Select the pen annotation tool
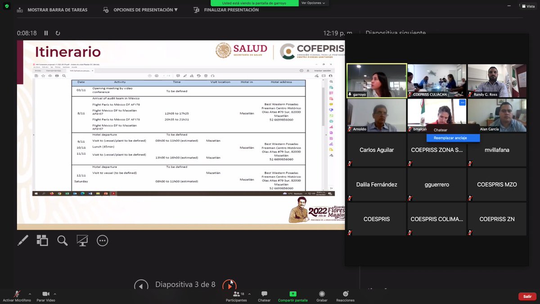The width and height of the screenshot is (540, 304). [x=22, y=240]
